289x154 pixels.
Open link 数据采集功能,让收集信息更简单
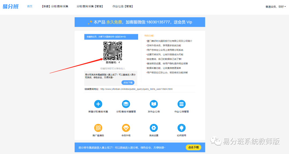(164, 68)
